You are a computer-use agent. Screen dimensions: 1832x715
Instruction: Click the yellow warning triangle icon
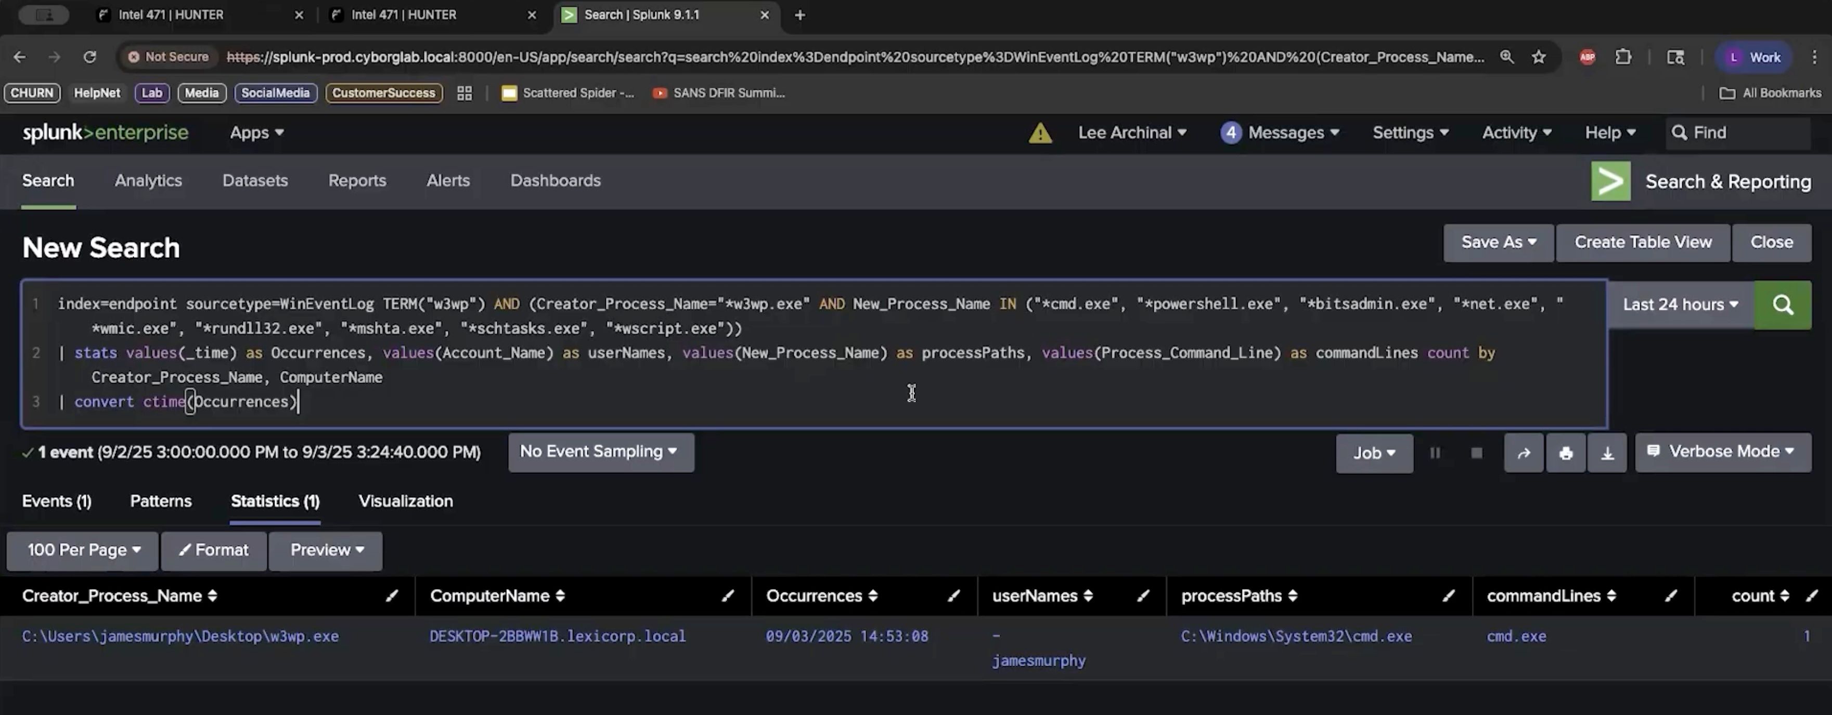[1040, 133]
